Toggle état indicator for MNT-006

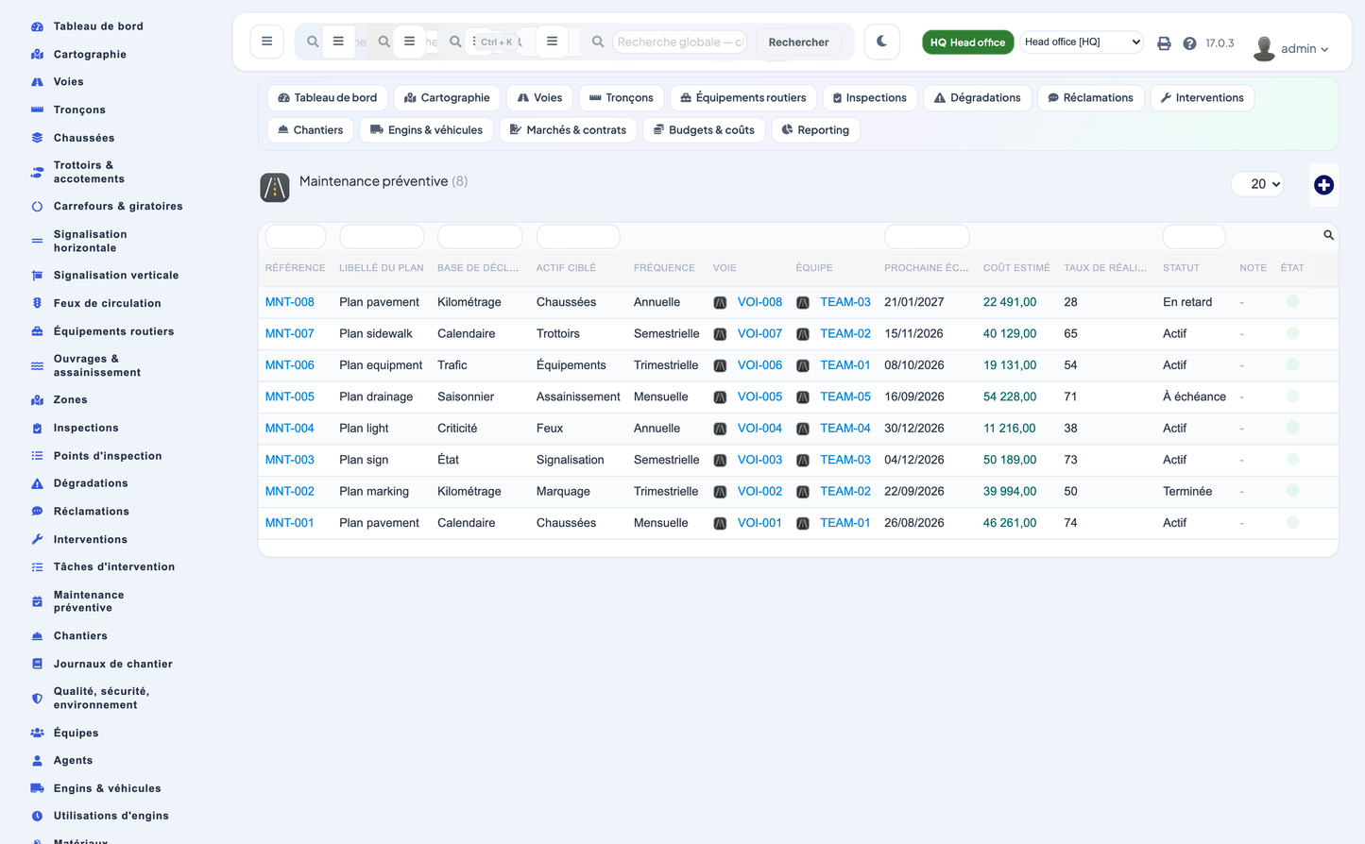click(1292, 365)
